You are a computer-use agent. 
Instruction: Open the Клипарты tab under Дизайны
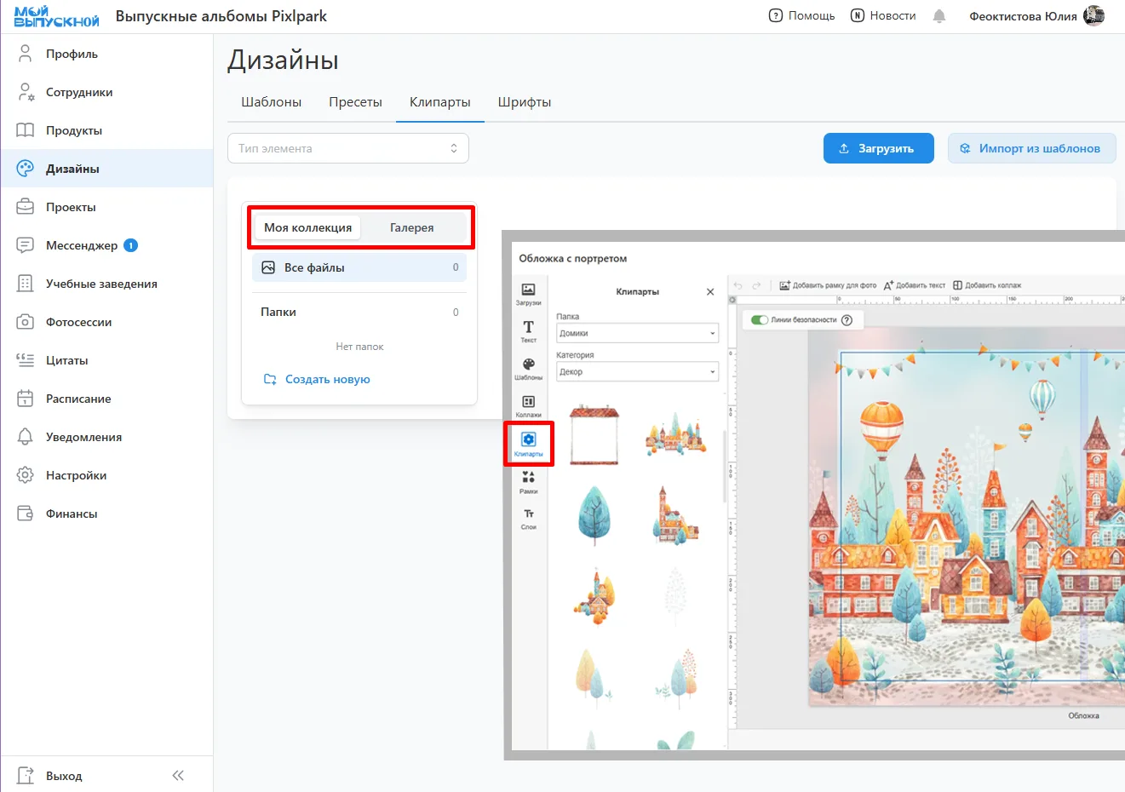[x=440, y=102]
